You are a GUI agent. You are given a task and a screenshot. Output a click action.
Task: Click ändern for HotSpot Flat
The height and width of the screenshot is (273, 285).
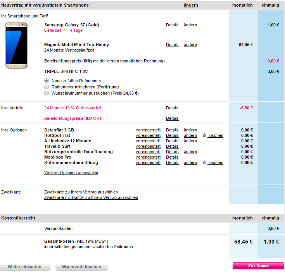[190, 136]
